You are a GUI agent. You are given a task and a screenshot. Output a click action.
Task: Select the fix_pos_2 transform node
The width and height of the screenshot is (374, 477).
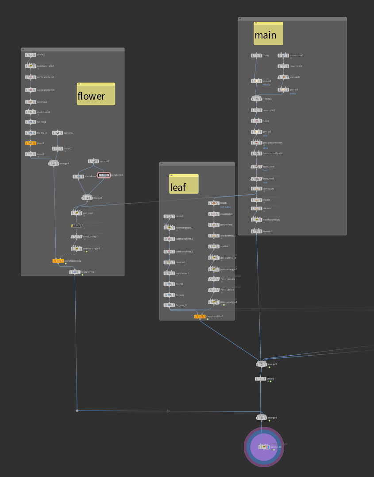(170, 305)
